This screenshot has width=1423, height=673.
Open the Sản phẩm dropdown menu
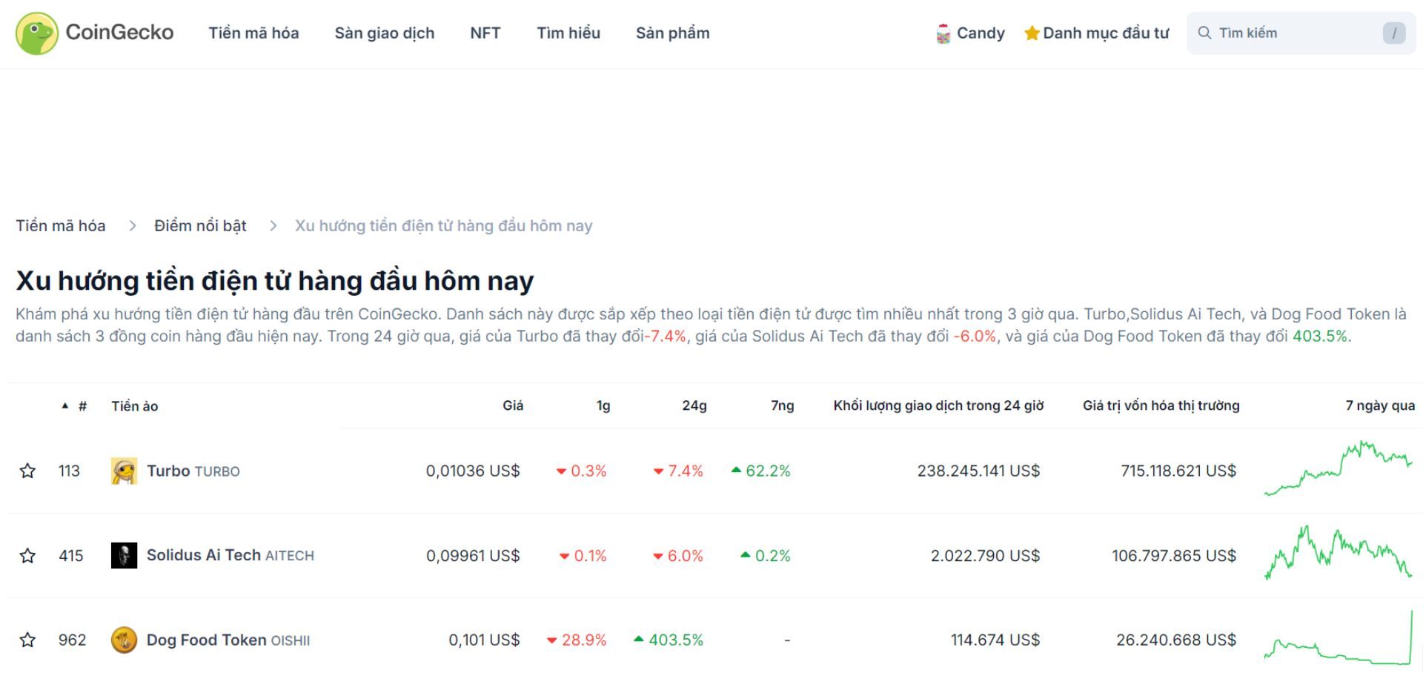coord(672,33)
